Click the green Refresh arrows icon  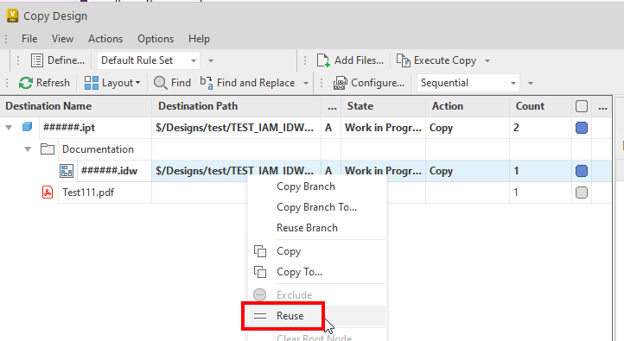[x=26, y=83]
